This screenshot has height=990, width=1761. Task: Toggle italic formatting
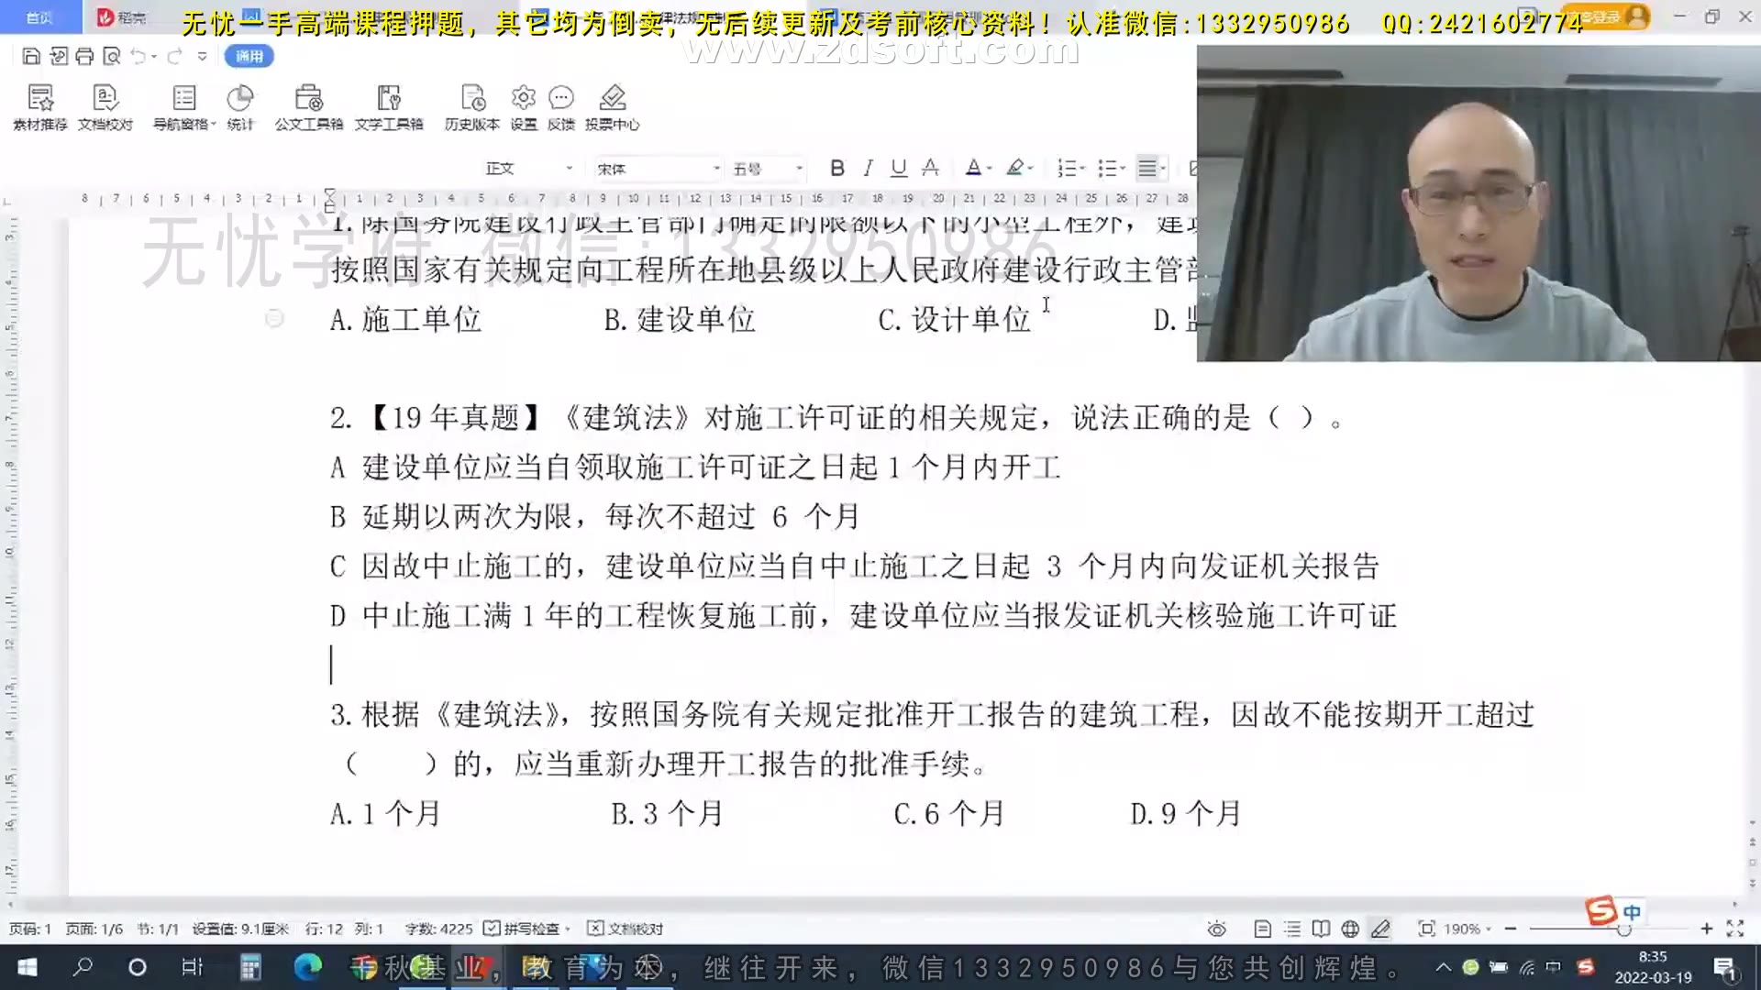(x=868, y=168)
